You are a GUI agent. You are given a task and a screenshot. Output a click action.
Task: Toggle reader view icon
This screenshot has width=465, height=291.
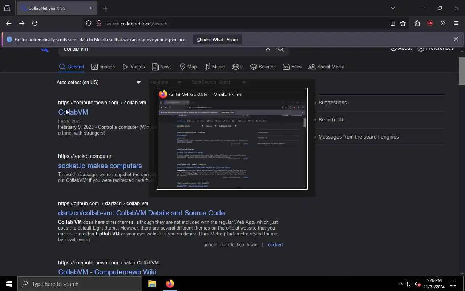coord(393,23)
